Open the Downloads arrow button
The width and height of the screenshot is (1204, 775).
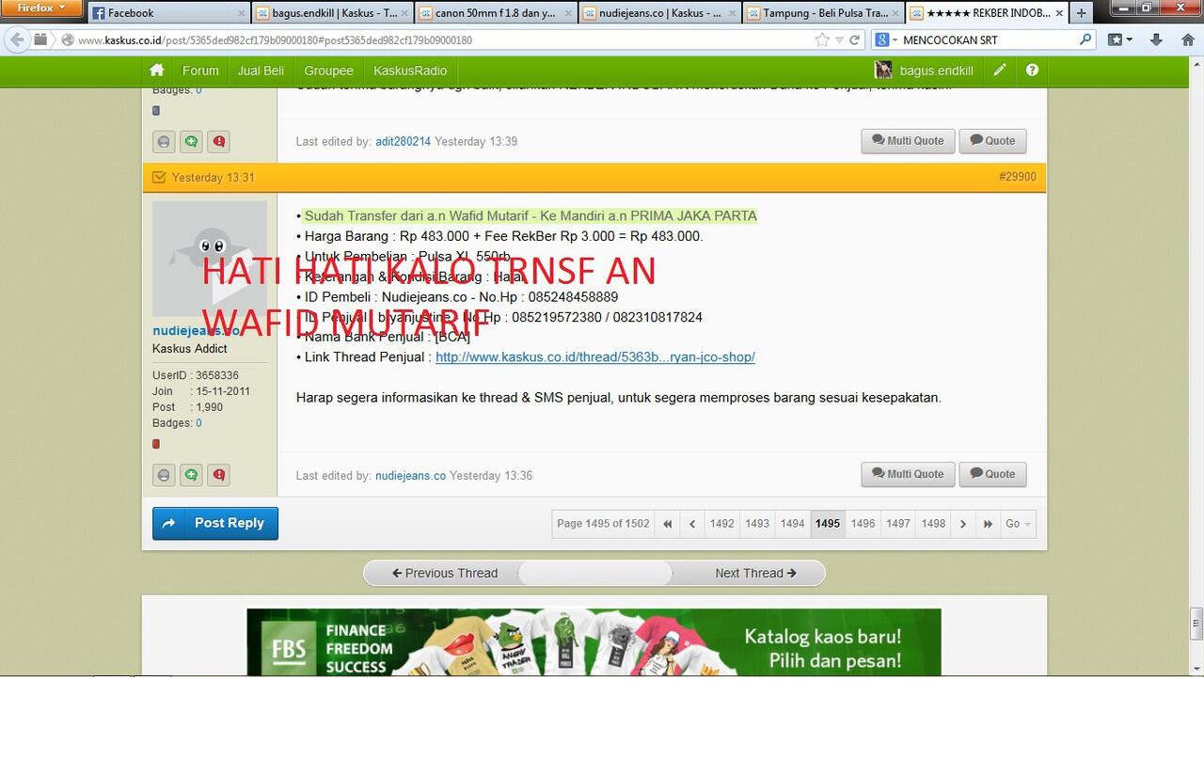point(1157,40)
